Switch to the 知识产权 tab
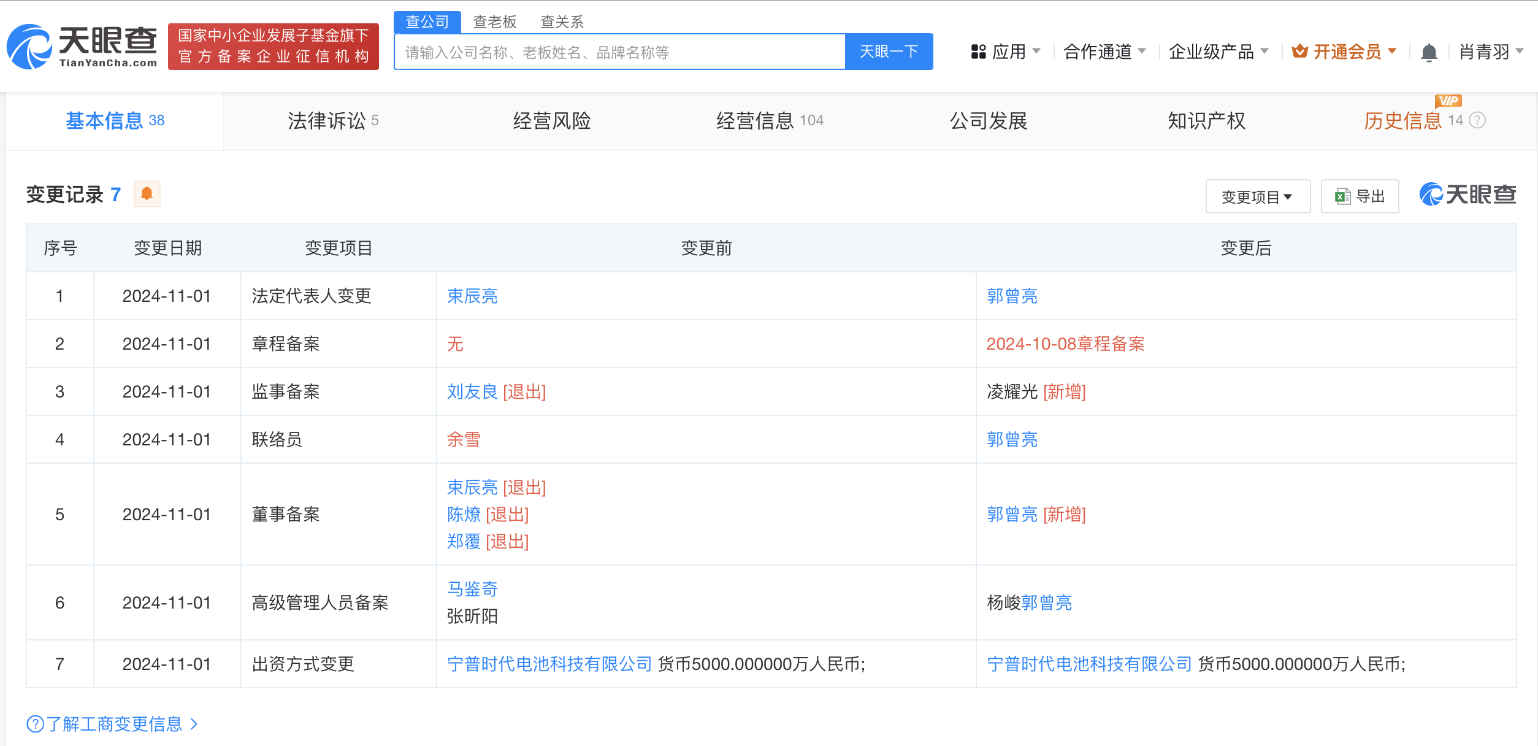 point(1206,120)
